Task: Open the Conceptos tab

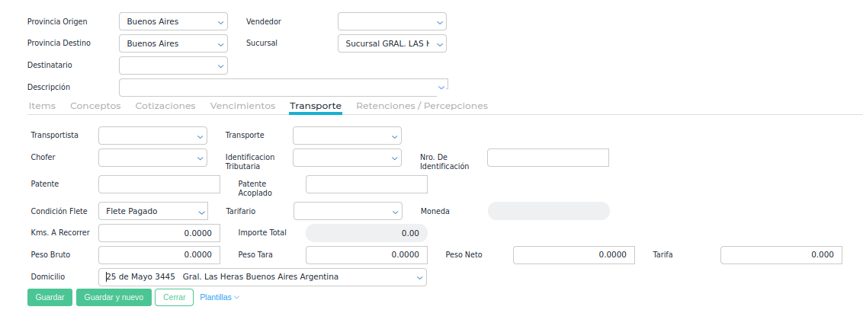Action: pyautogui.click(x=95, y=106)
